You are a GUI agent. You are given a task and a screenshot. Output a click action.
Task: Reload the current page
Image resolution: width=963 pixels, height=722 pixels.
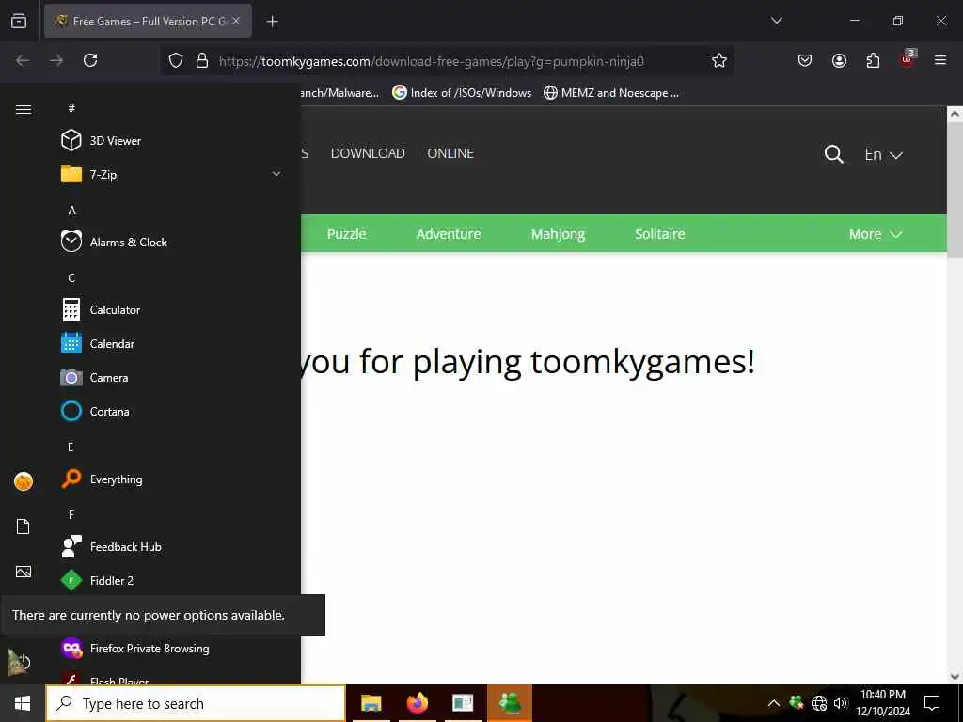click(90, 60)
